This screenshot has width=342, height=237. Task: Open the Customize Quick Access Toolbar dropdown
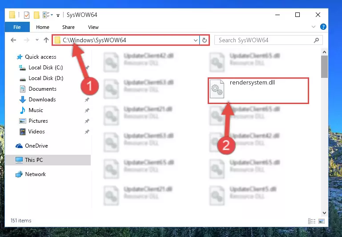pyautogui.click(x=58, y=15)
